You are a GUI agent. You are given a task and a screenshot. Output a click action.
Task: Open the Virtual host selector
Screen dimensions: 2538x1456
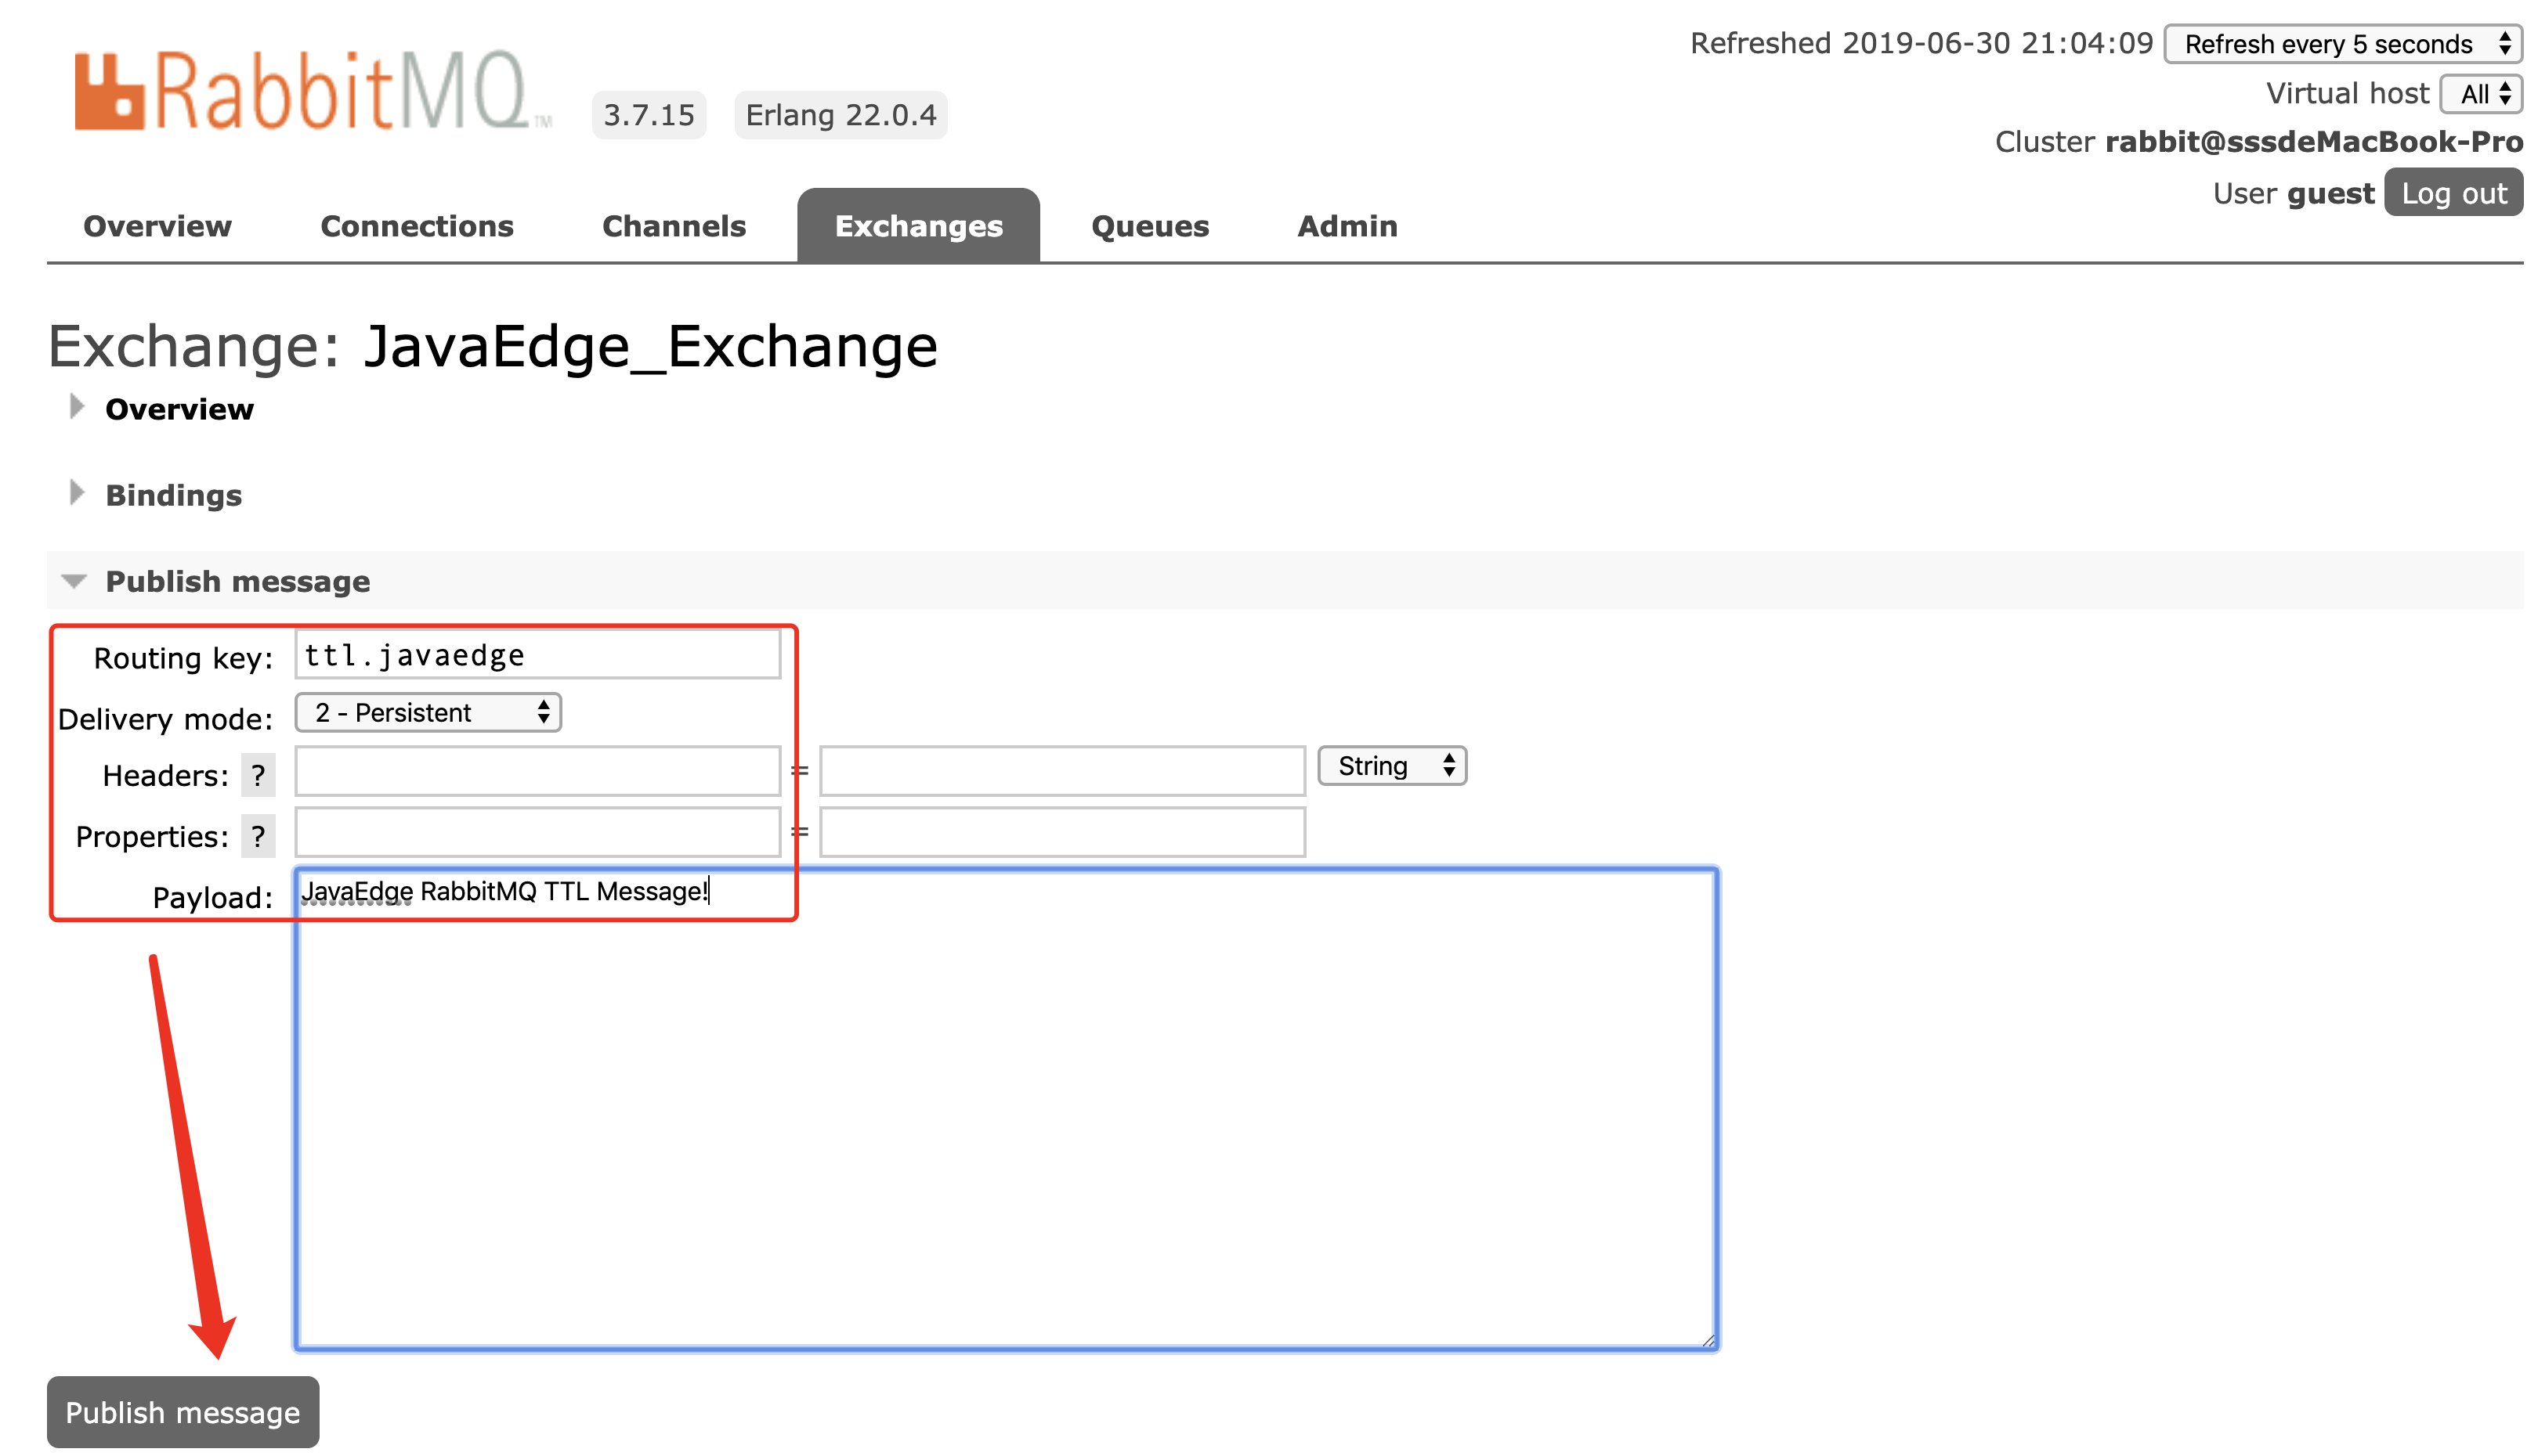(2480, 94)
